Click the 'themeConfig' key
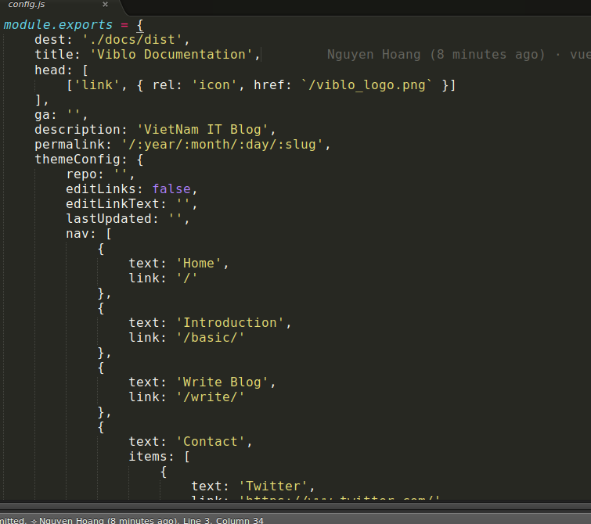591x524 pixels. coord(77,160)
